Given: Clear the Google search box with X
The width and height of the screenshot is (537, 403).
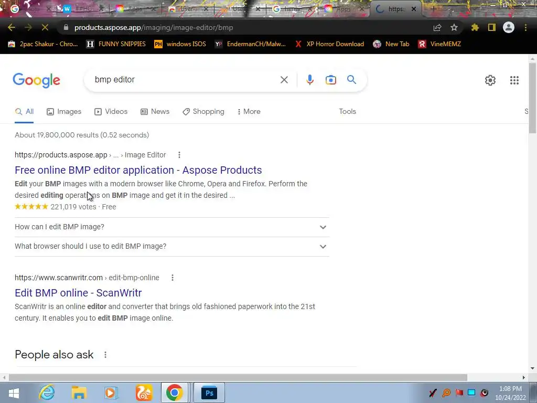Looking at the screenshot, I should coord(284,80).
